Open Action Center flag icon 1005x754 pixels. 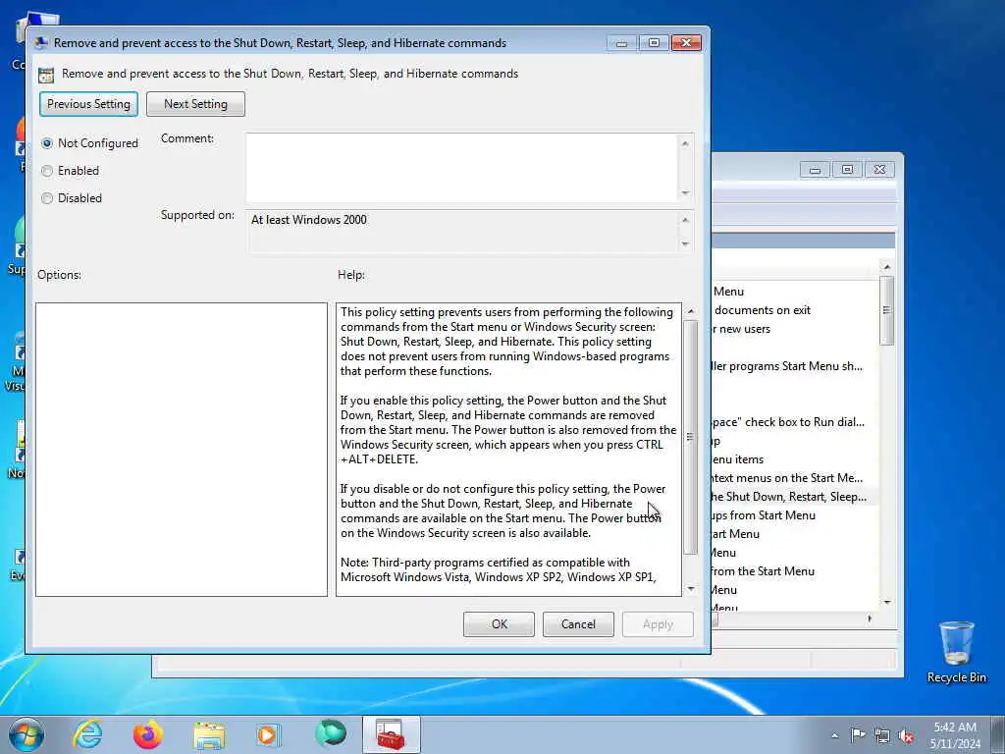tap(858, 734)
